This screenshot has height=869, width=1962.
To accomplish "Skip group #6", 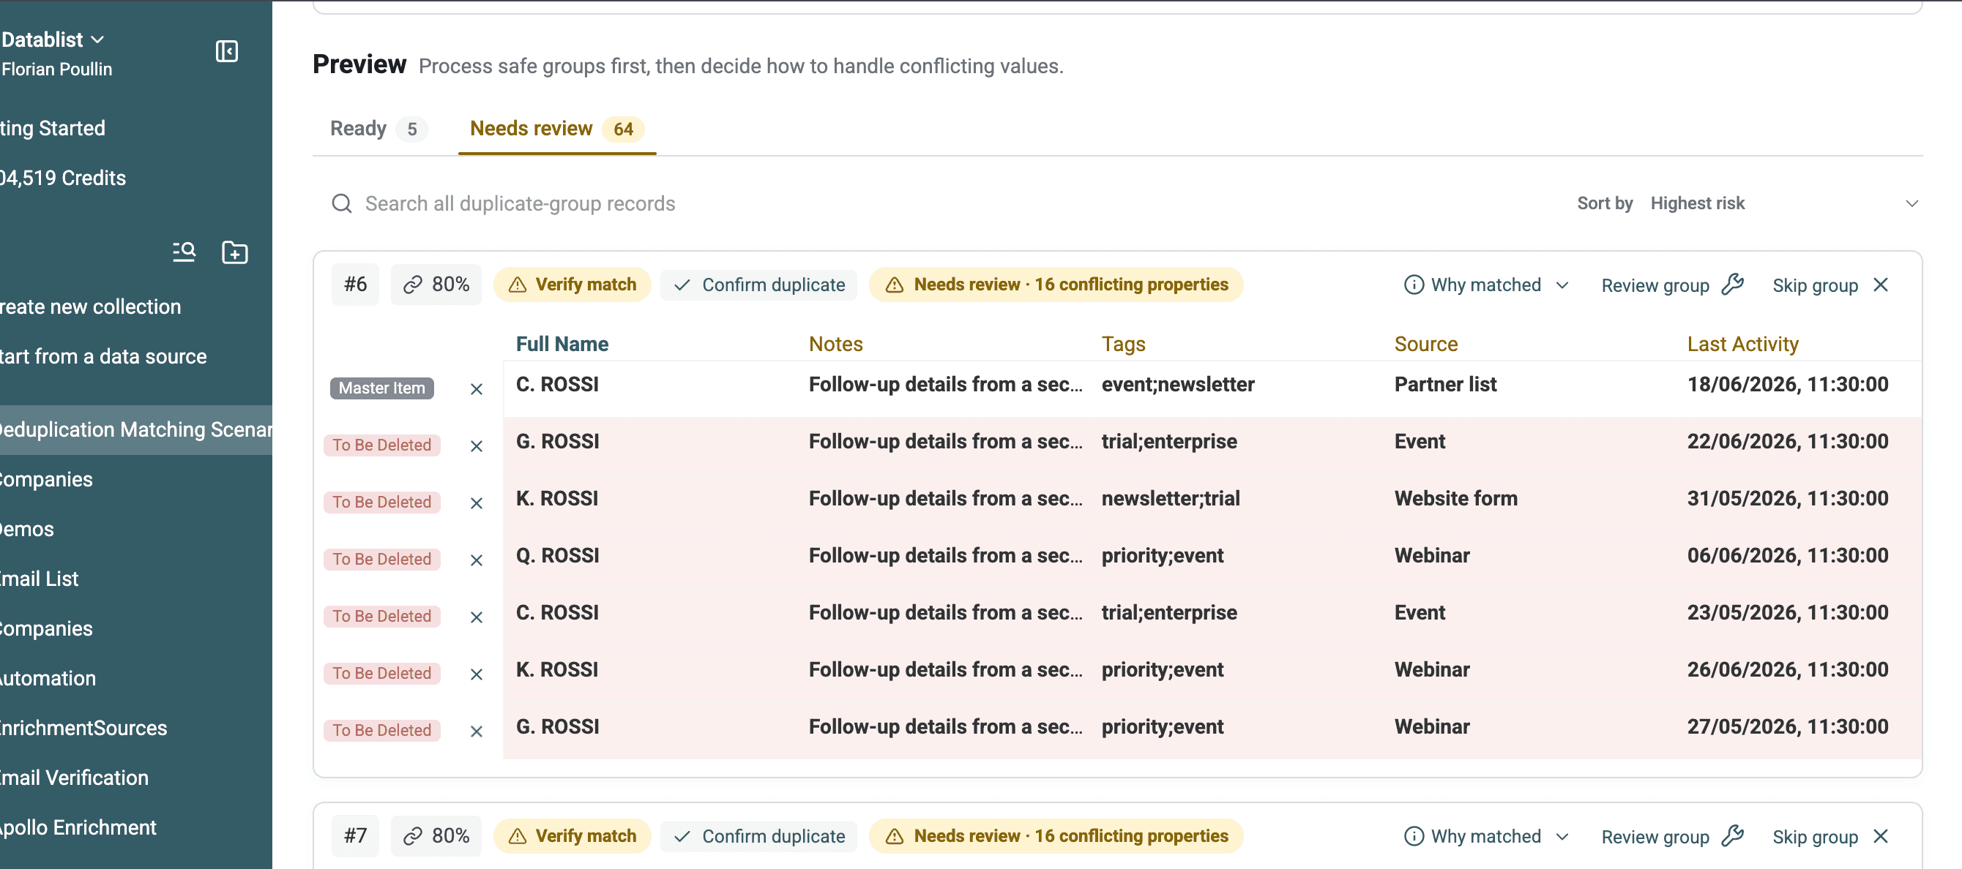I will (x=1830, y=285).
